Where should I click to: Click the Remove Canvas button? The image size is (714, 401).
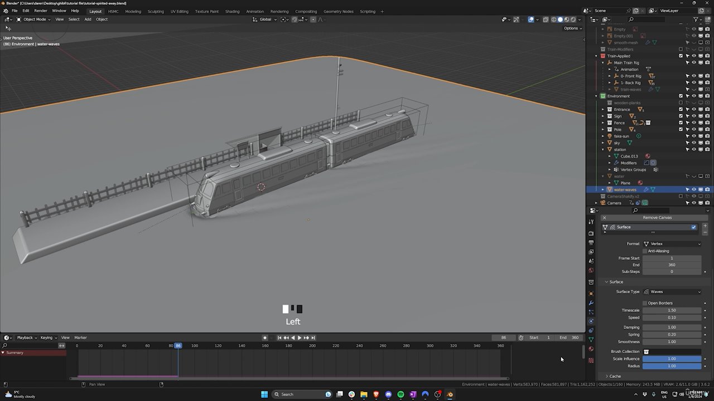(x=657, y=218)
